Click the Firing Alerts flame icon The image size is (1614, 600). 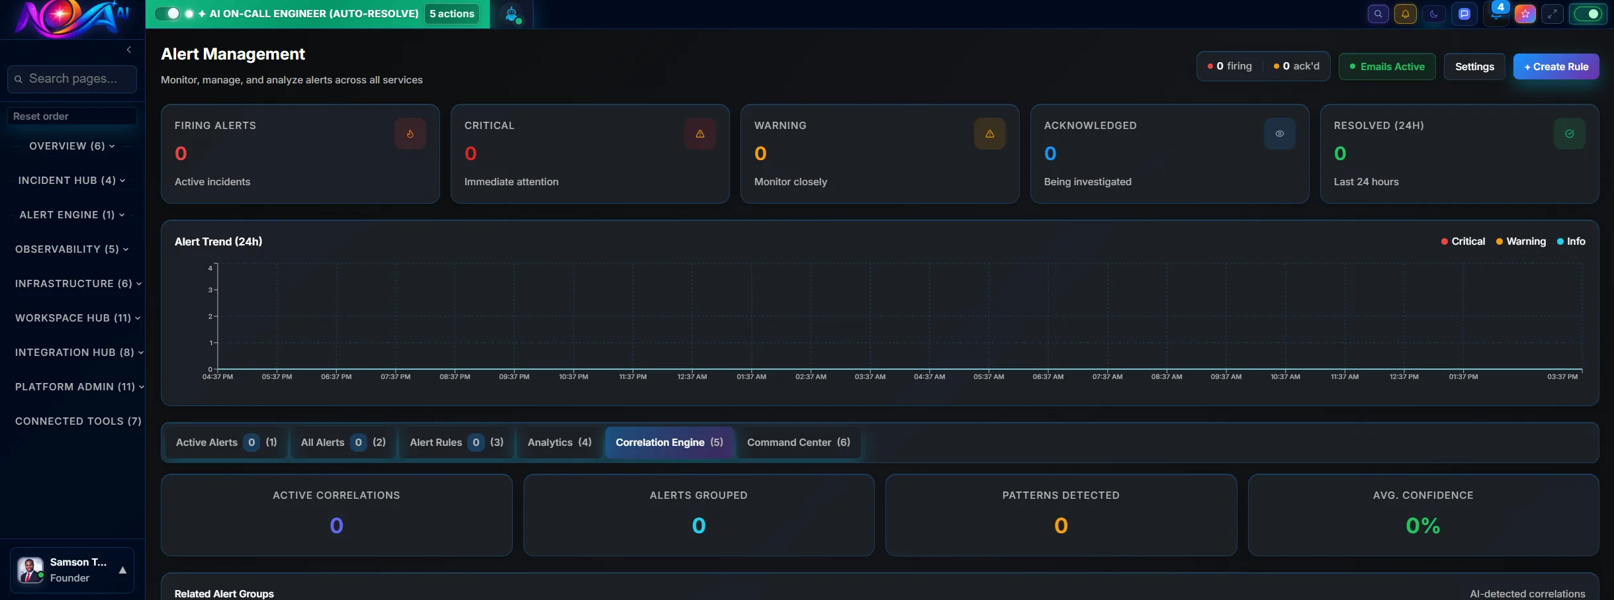pyautogui.click(x=409, y=133)
